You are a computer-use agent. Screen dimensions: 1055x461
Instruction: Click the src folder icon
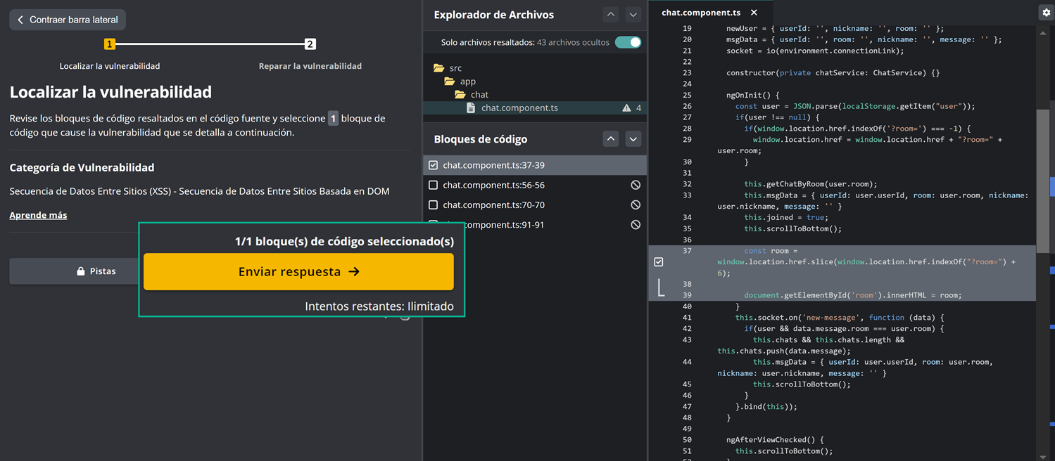coord(439,68)
